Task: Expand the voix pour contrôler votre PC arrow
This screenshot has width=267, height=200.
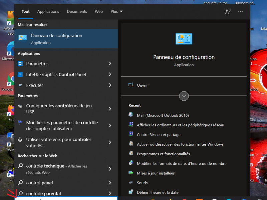Action: click(110, 142)
